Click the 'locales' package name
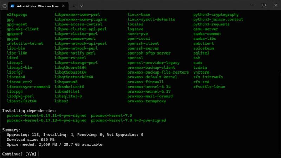Viewport: 281px width, 158px height. (135, 24)
